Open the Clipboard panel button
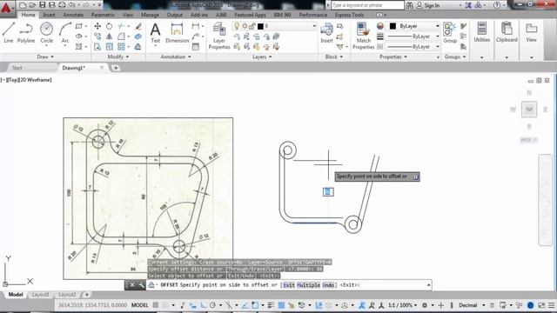 (x=507, y=33)
